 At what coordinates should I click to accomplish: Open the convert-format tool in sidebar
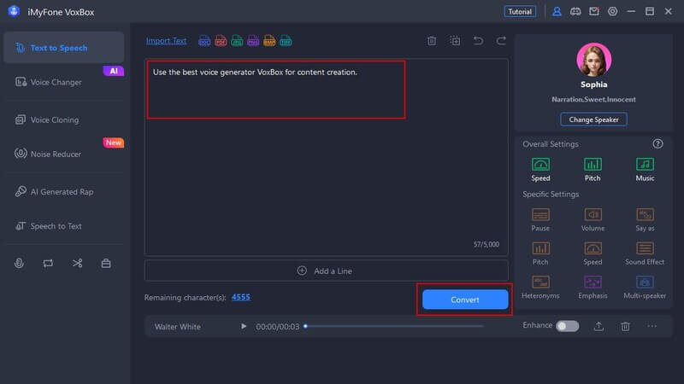[48, 263]
